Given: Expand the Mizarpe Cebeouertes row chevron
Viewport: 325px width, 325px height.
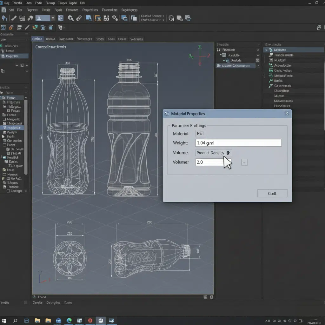Looking at the screenshot, I should [258, 66].
